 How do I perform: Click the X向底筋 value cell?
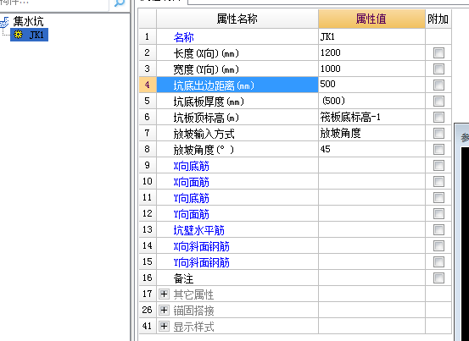371,166
